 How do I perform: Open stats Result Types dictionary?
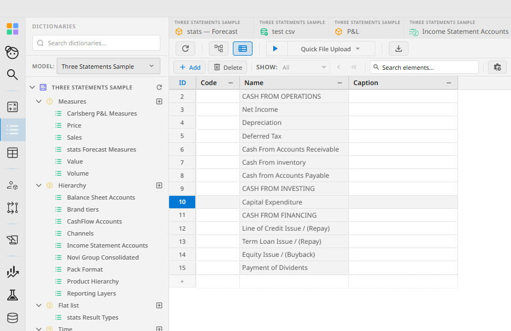point(93,317)
